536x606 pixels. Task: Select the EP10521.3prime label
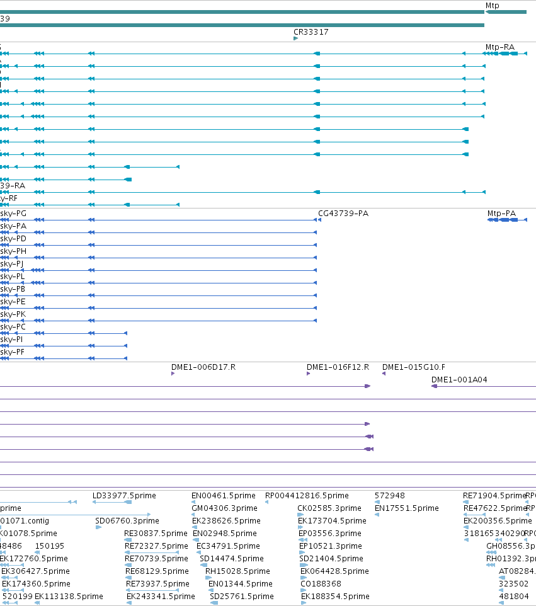point(331,546)
